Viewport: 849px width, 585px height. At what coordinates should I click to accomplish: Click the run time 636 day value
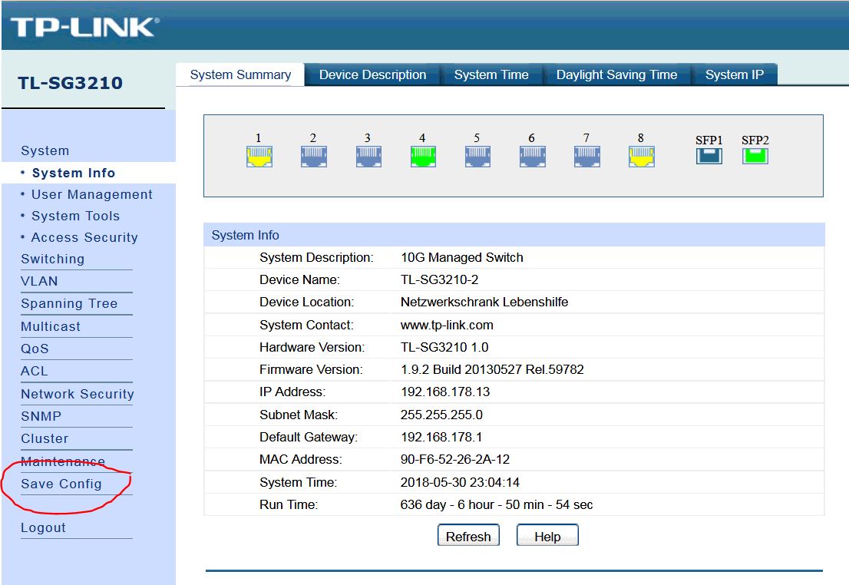[497, 504]
